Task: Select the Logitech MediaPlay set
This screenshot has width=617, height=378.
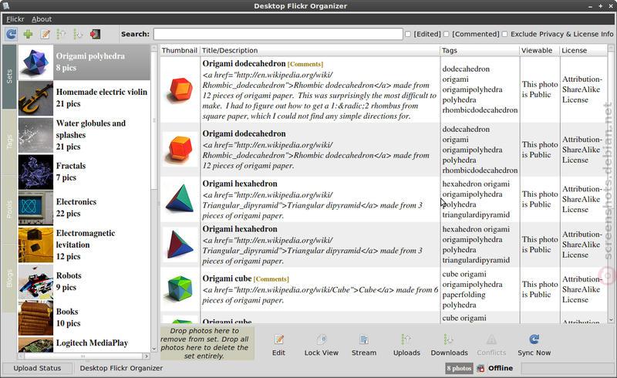Action: 84,344
